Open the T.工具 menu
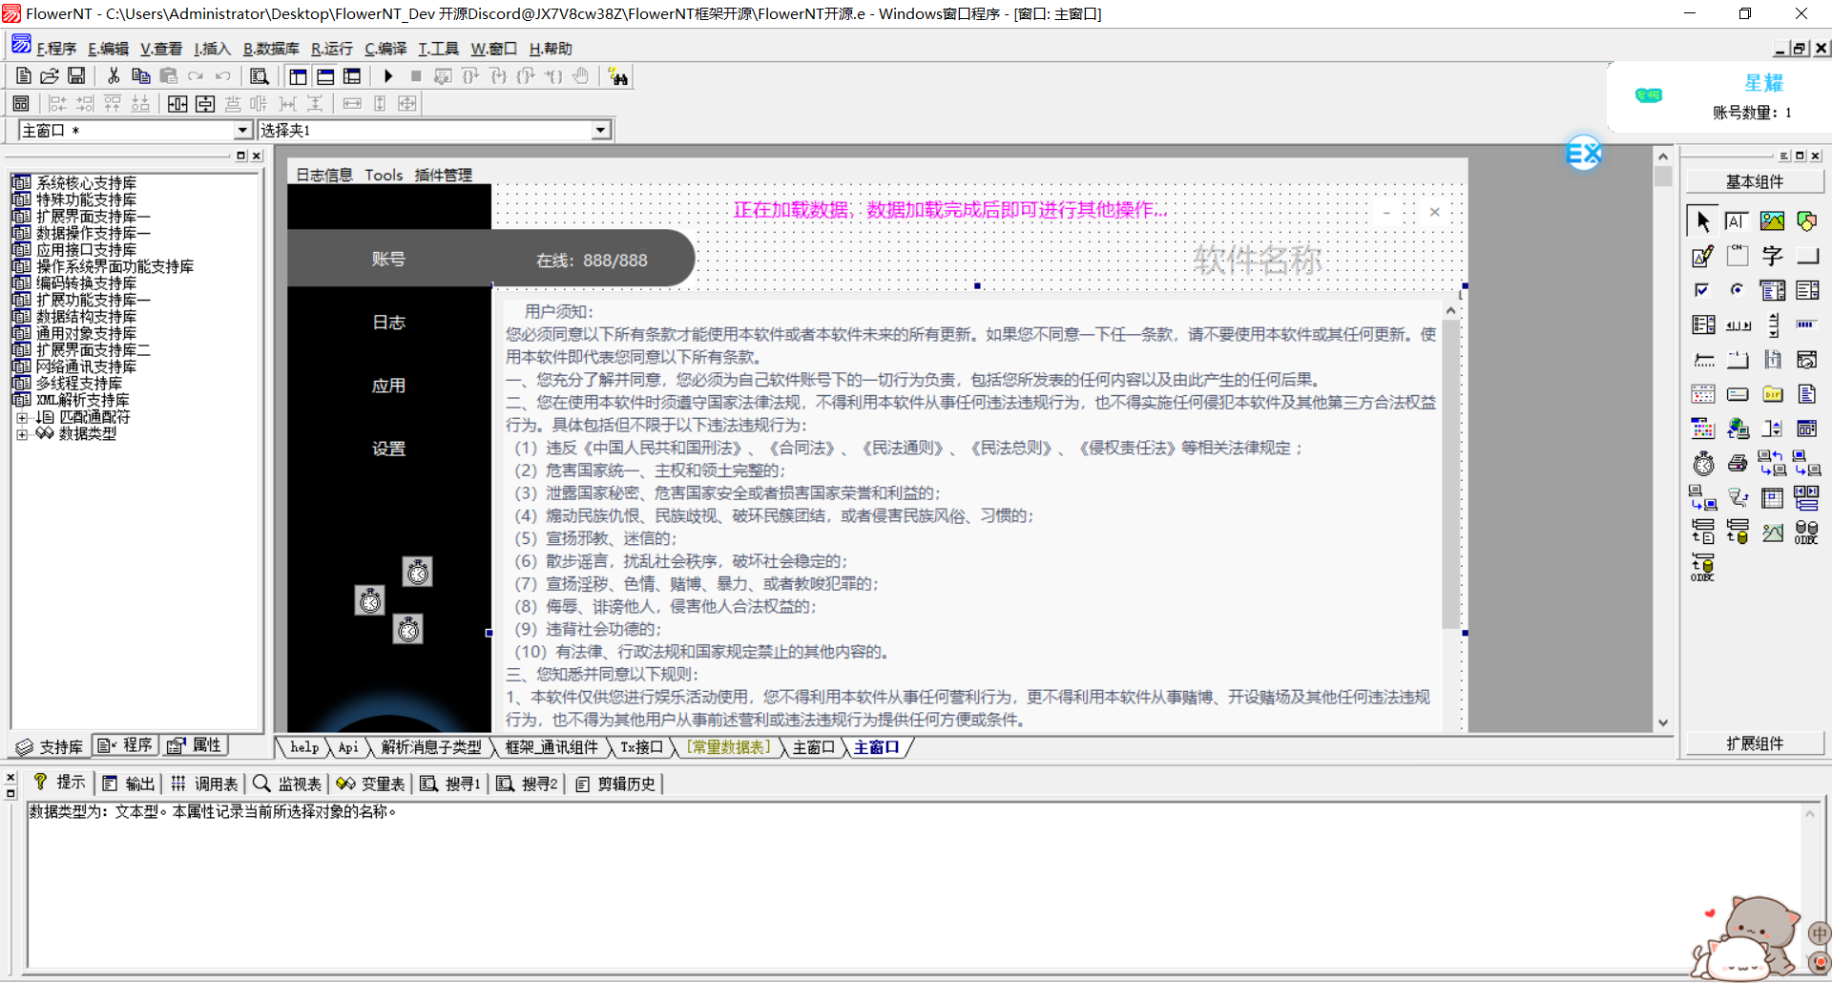Viewport: 1832px width, 983px height. 438,49
